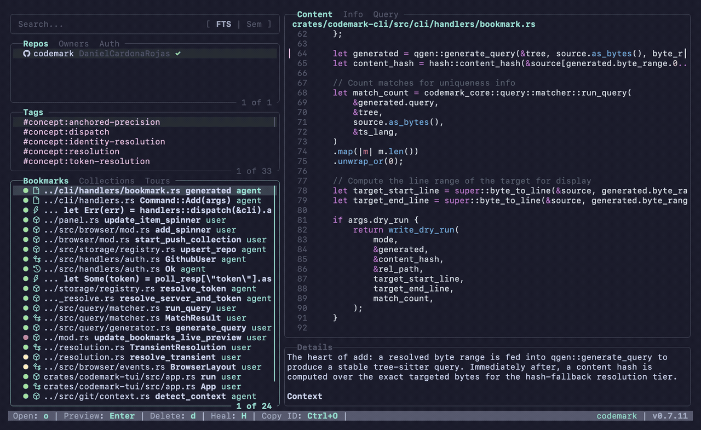701x430 pixels.
Task: Open the Info tab
Action: 353,14
